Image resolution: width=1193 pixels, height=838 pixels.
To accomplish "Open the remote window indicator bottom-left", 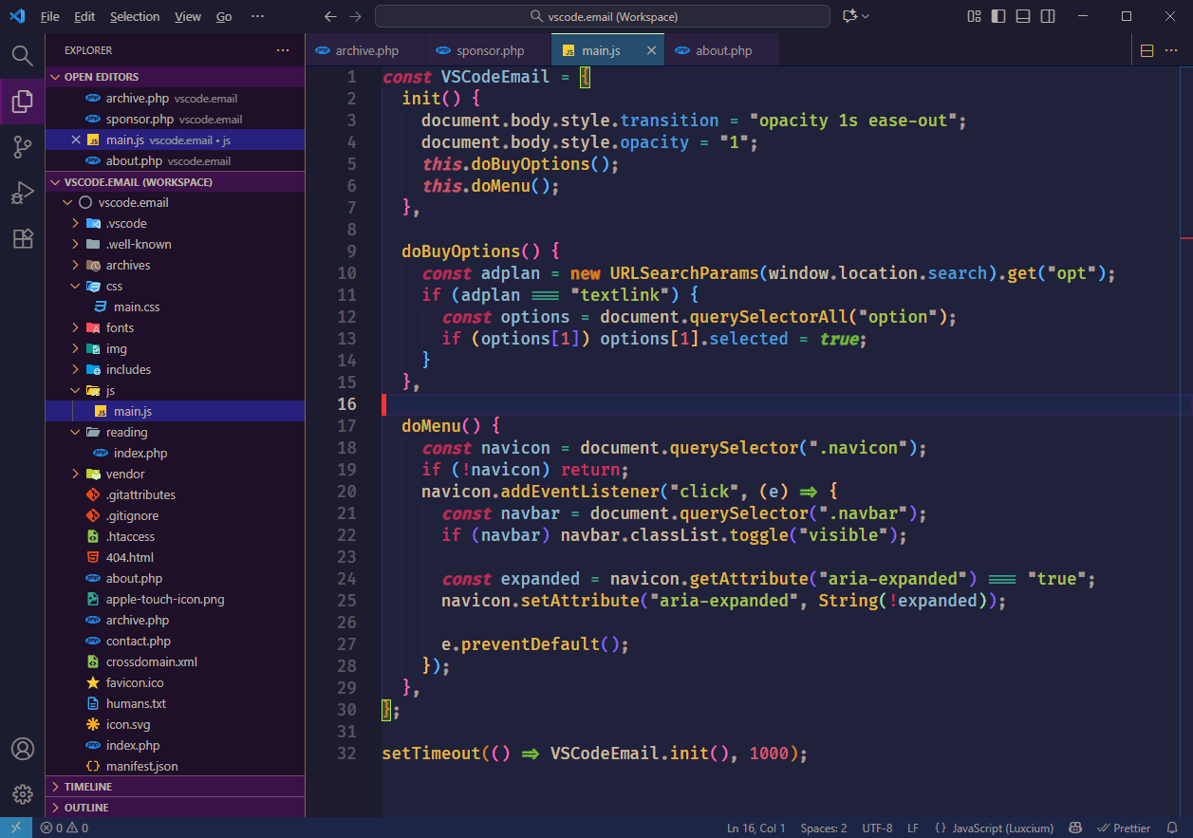I will coord(15,828).
